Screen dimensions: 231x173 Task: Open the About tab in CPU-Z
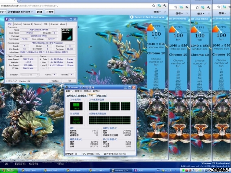pyautogui.click(x=63, y=24)
